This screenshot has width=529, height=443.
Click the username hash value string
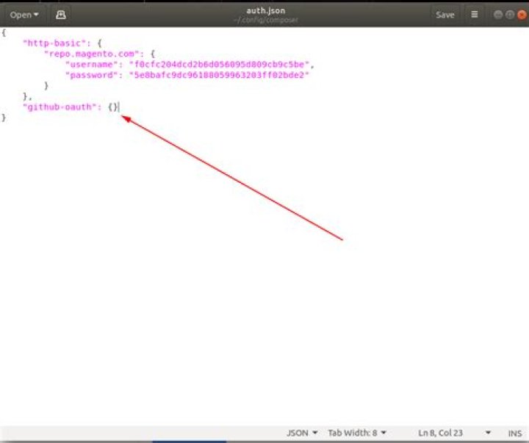[219, 65]
